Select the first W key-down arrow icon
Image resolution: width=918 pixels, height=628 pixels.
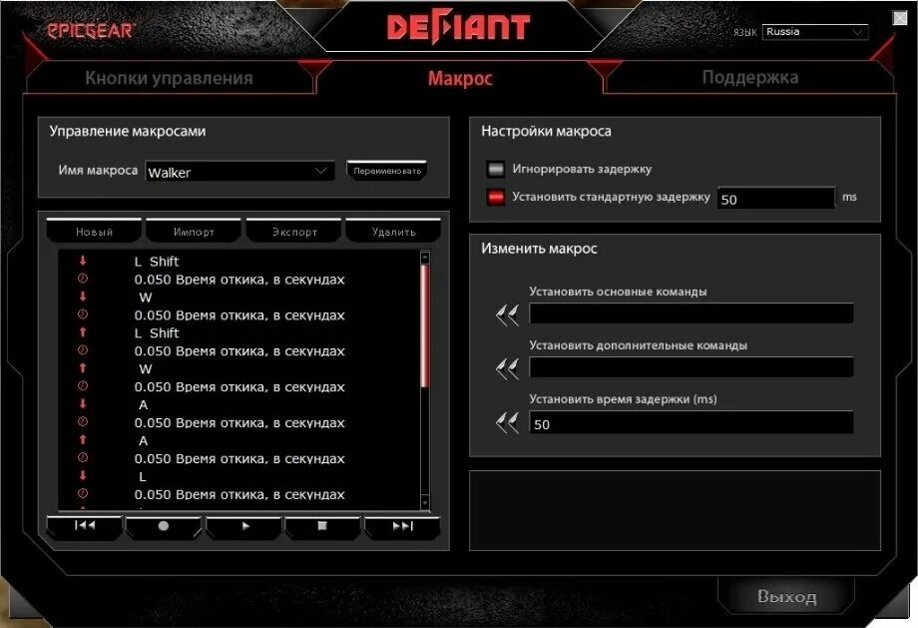pos(83,297)
